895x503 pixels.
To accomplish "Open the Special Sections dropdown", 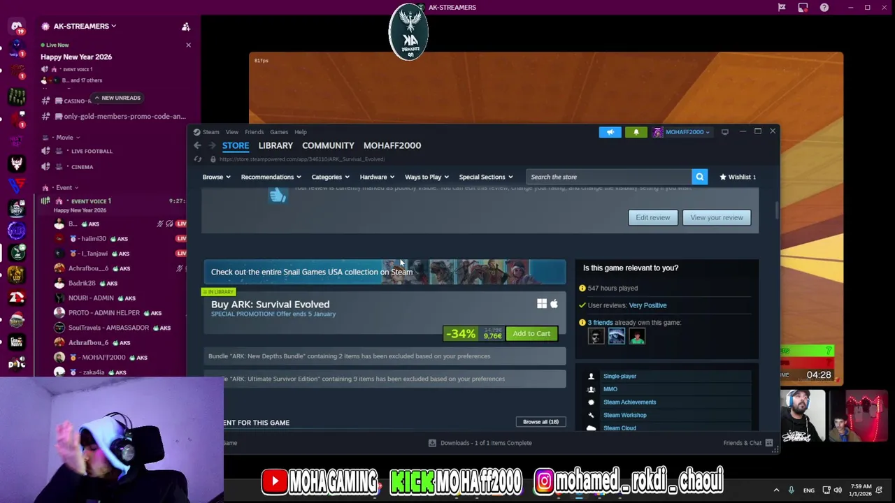I will (486, 177).
